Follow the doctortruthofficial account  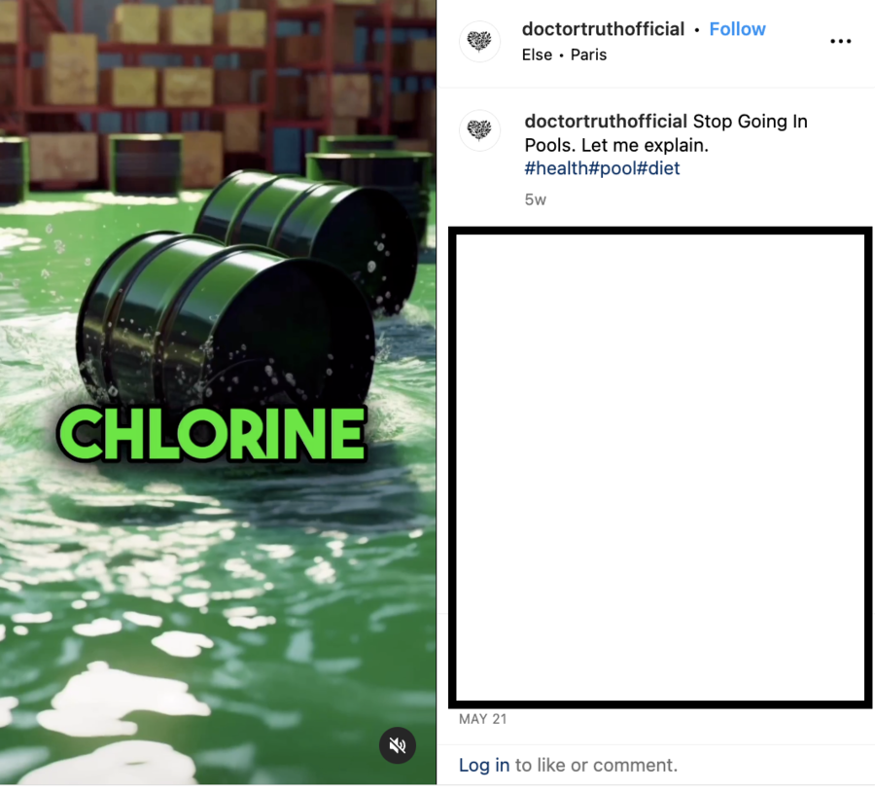[x=737, y=29]
